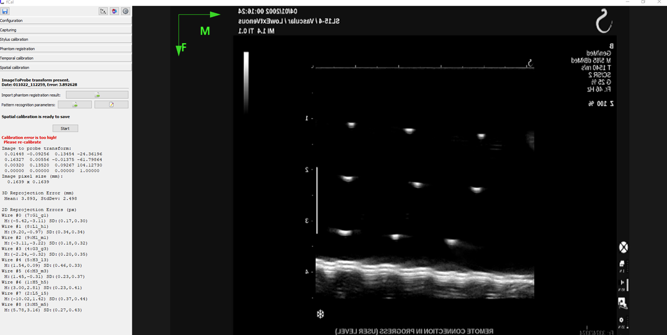Click matrix row ending in 104.12730

(x=53, y=165)
